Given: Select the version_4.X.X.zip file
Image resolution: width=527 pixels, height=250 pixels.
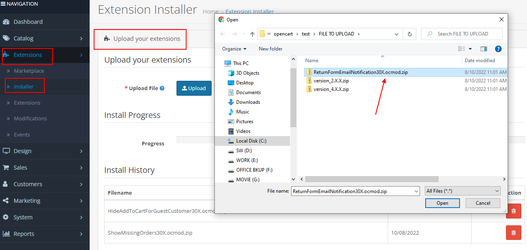Looking at the screenshot, I should coord(331,89).
